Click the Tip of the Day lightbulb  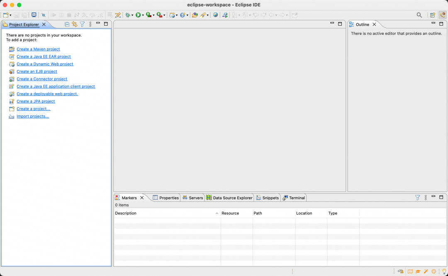443,271
